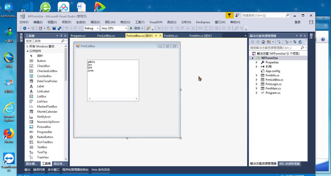The image size is (331, 176).
Task: Open the 输出 output panel tab
Action: [27, 170]
